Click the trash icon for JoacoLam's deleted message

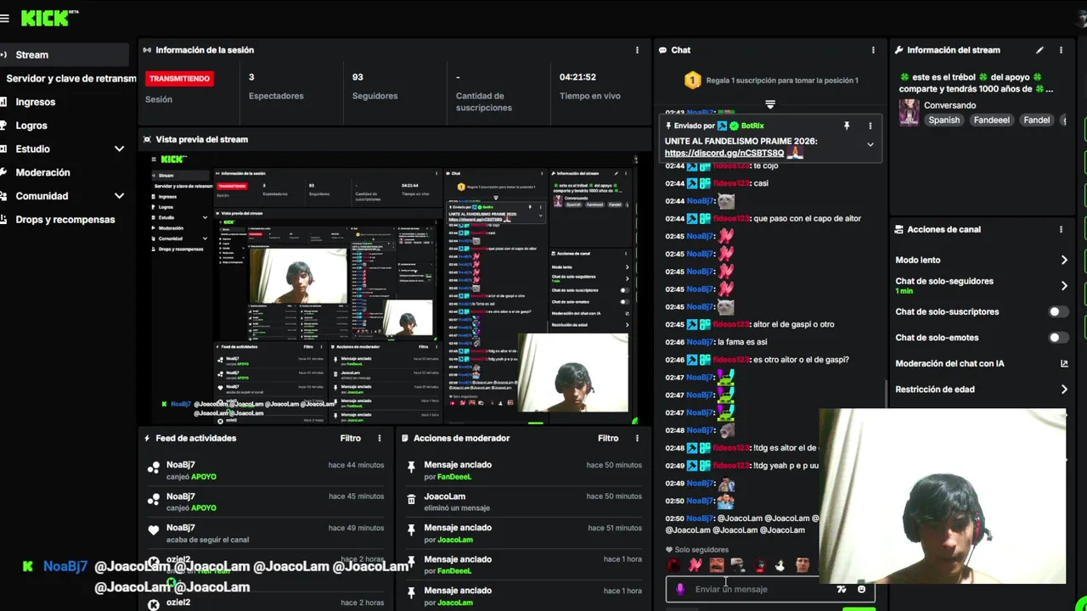point(411,501)
